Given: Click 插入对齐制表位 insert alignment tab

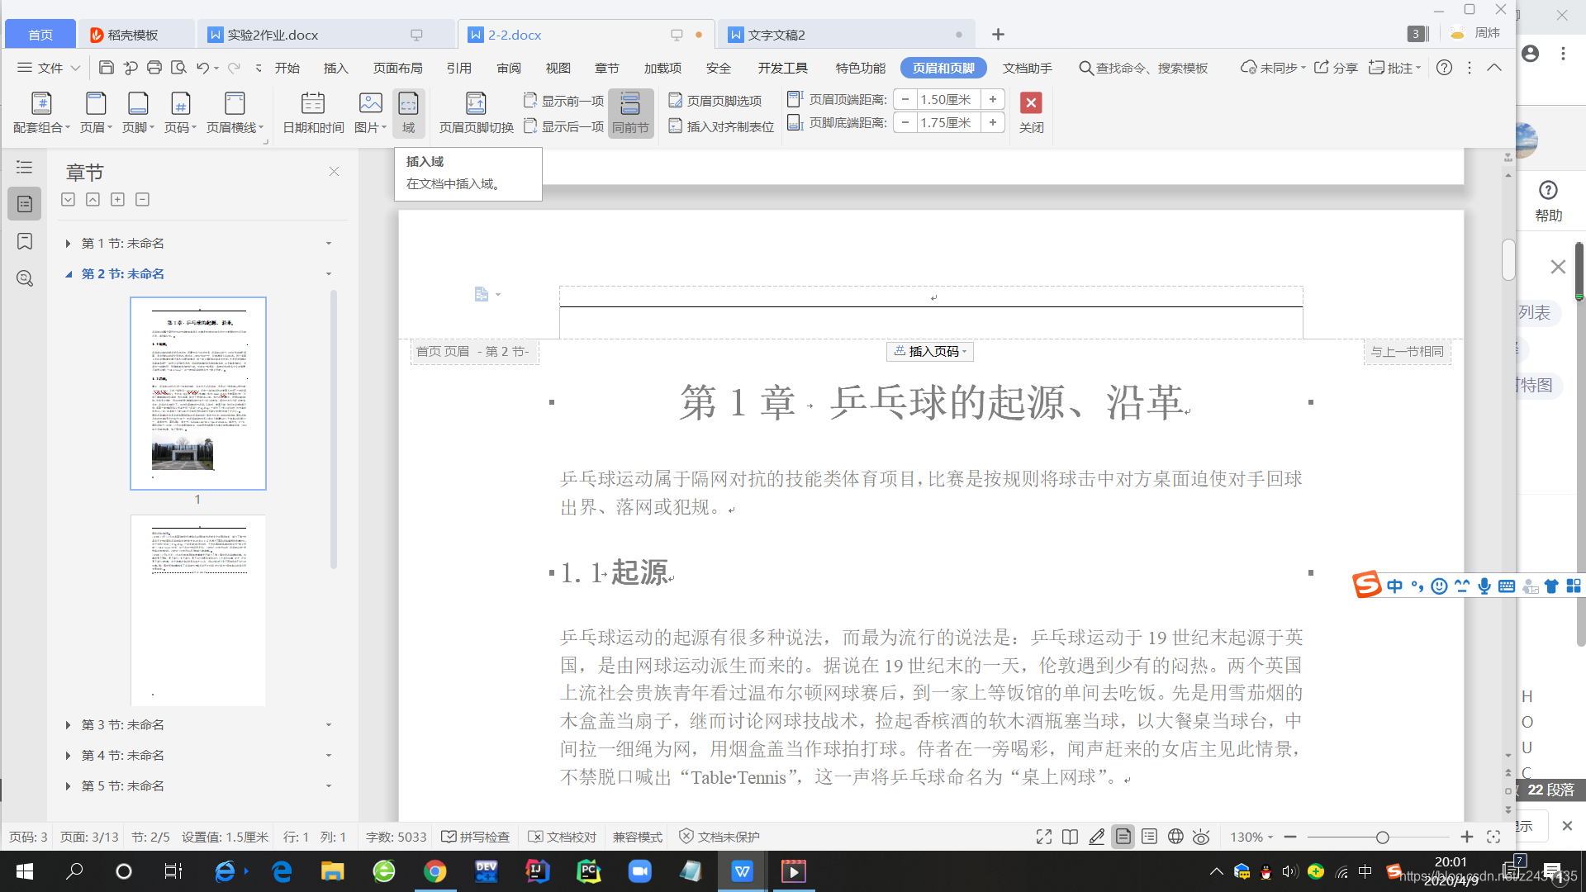Looking at the screenshot, I should (721, 126).
